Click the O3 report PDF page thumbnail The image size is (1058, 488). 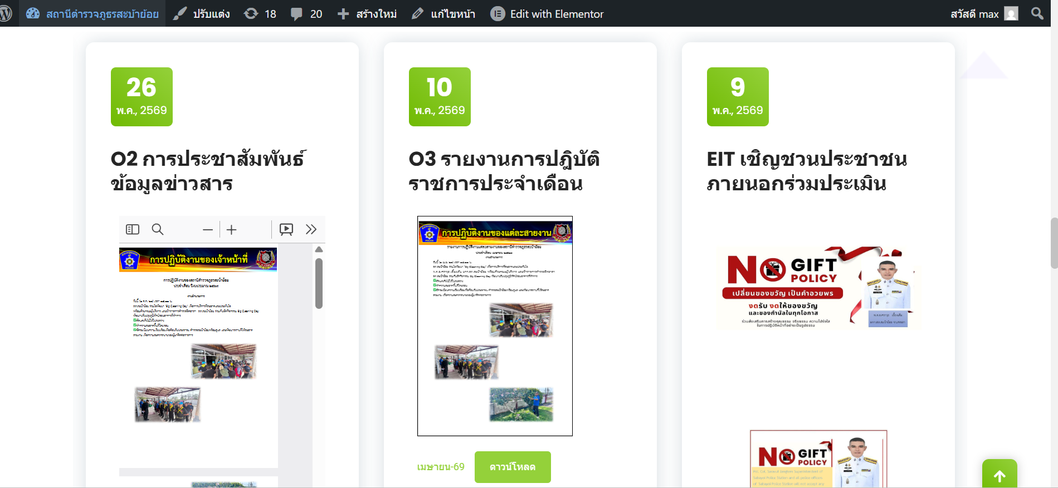click(x=495, y=326)
